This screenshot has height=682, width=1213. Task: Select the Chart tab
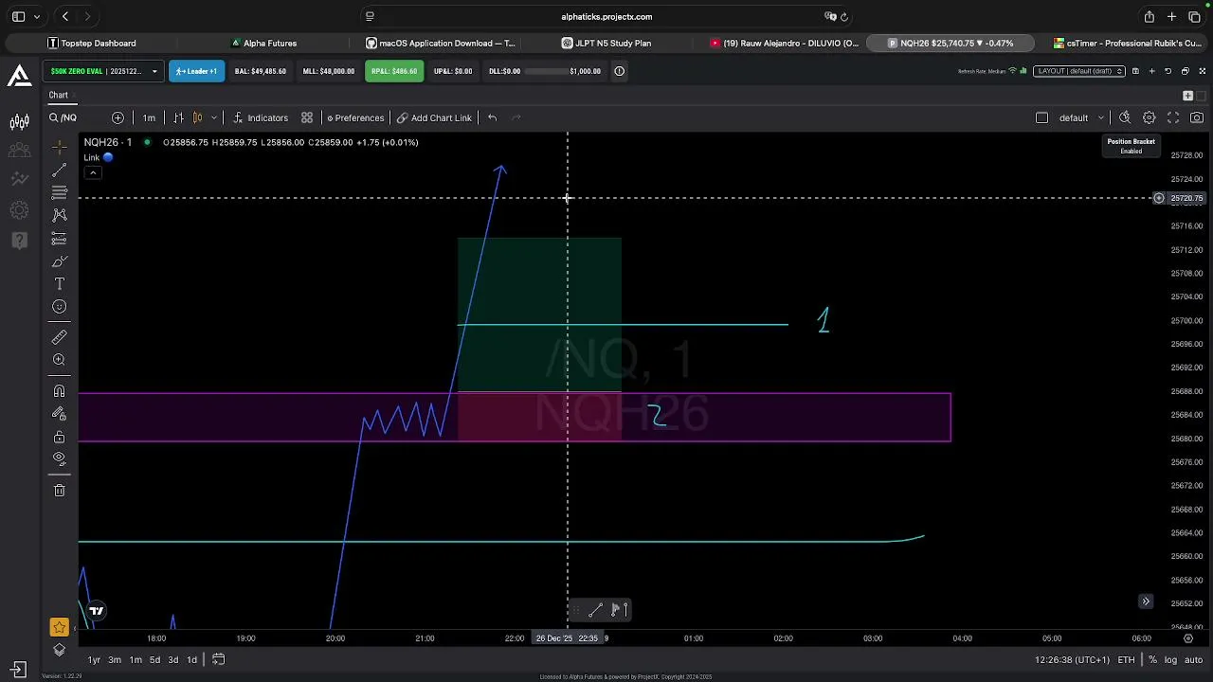tap(59, 95)
